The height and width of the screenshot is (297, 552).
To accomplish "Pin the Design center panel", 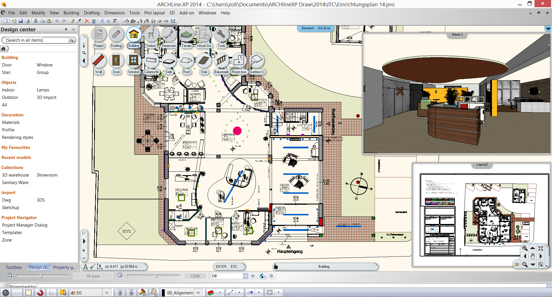I will click(x=66, y=29).
